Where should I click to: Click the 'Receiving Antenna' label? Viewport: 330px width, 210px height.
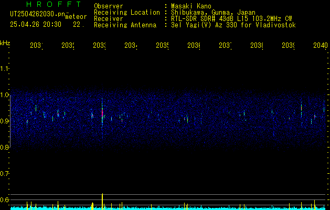(125, 25)
